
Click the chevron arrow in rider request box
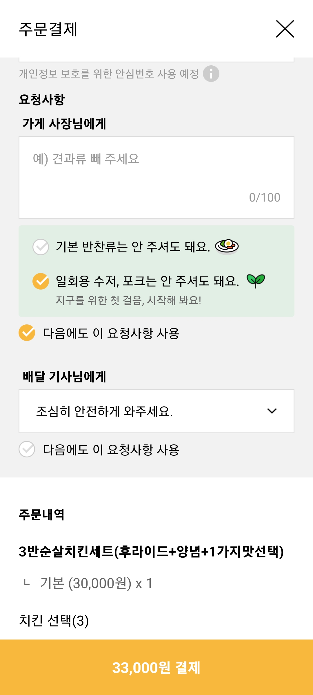coord(272,411)
